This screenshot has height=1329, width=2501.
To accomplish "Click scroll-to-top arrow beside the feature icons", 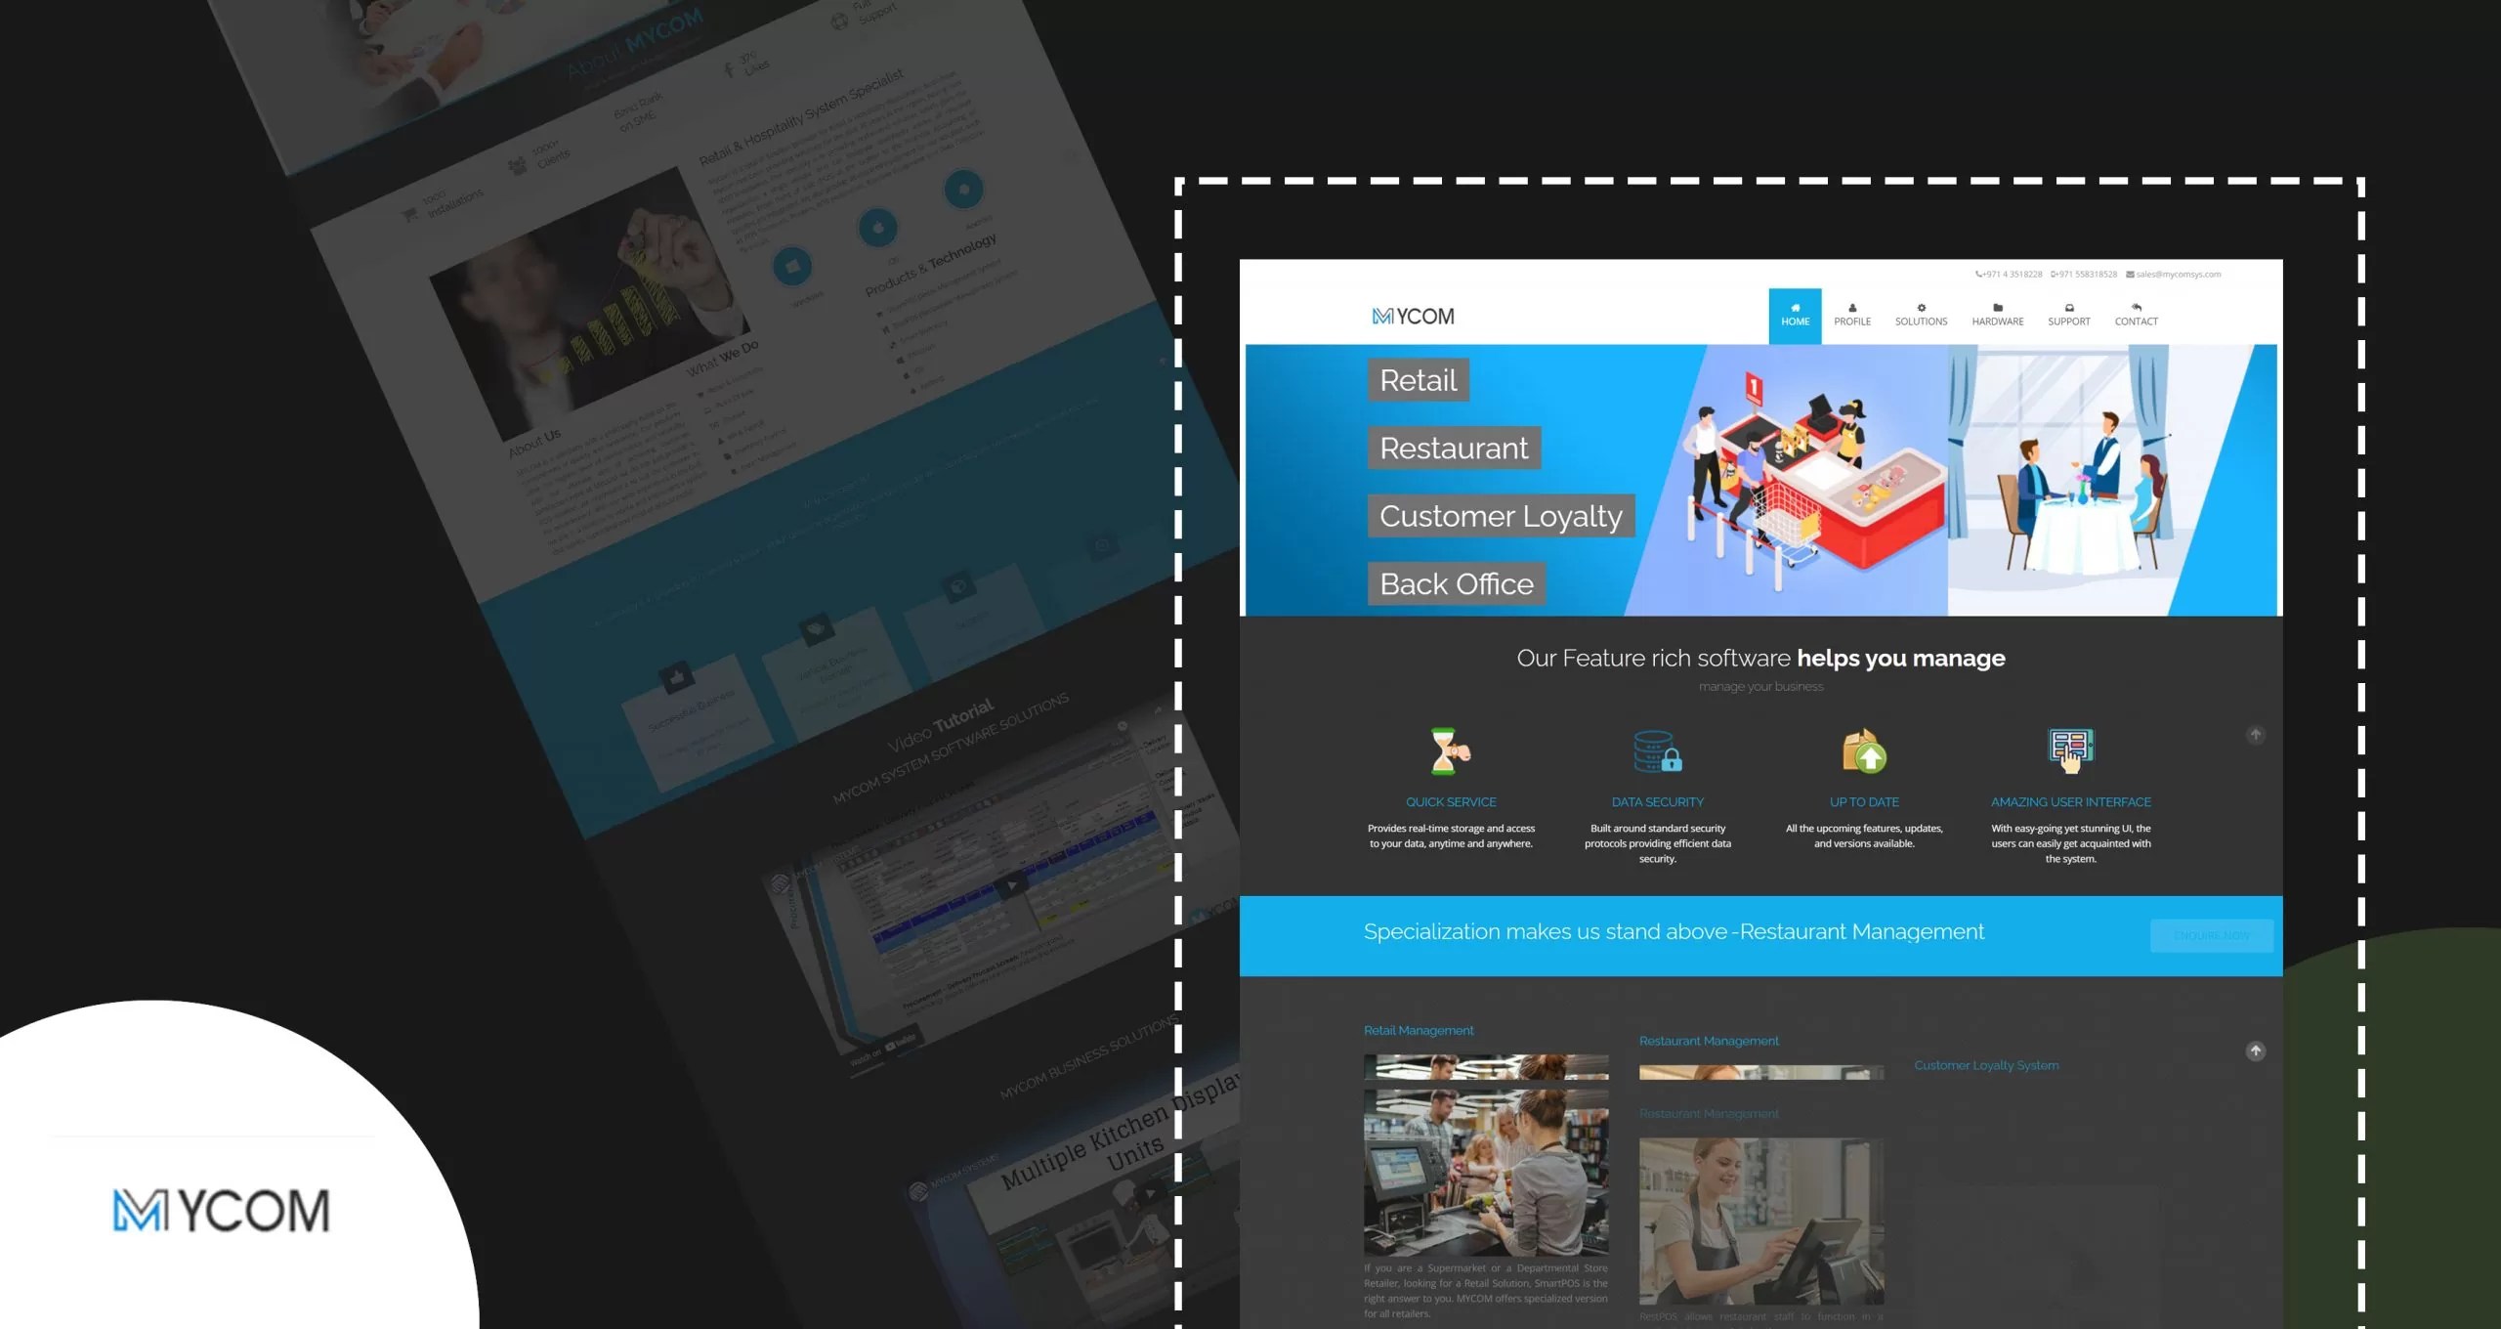I will tap(2255, 735).
